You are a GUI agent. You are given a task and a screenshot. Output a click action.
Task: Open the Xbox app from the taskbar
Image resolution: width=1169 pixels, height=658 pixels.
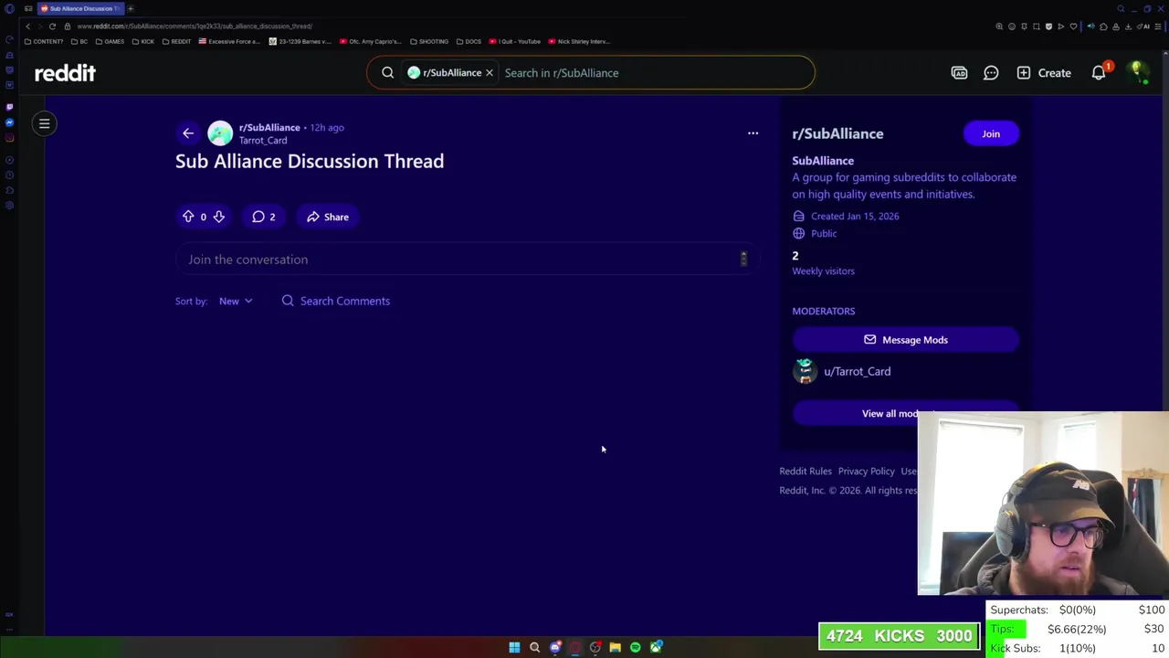(x=656, y=647)
